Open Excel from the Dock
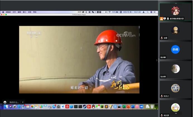Image resolution: width=193 pixels, height=117 pixels. click(x=124, y=106)
